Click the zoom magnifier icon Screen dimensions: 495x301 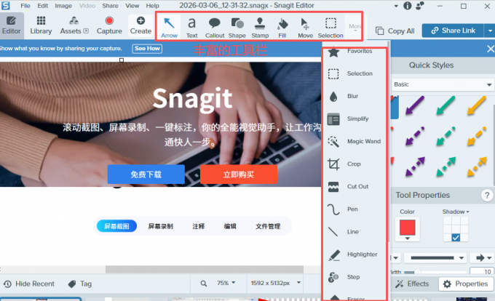(204, 284)
